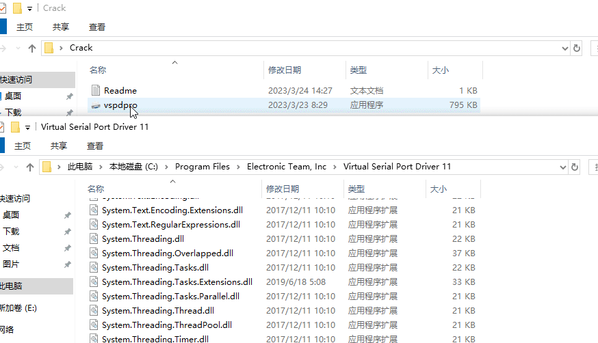598x343 pixels.
Task: Open quick access toolbar dropdown in Crack window
Action: pyautogui.click(x=29, y=8)
